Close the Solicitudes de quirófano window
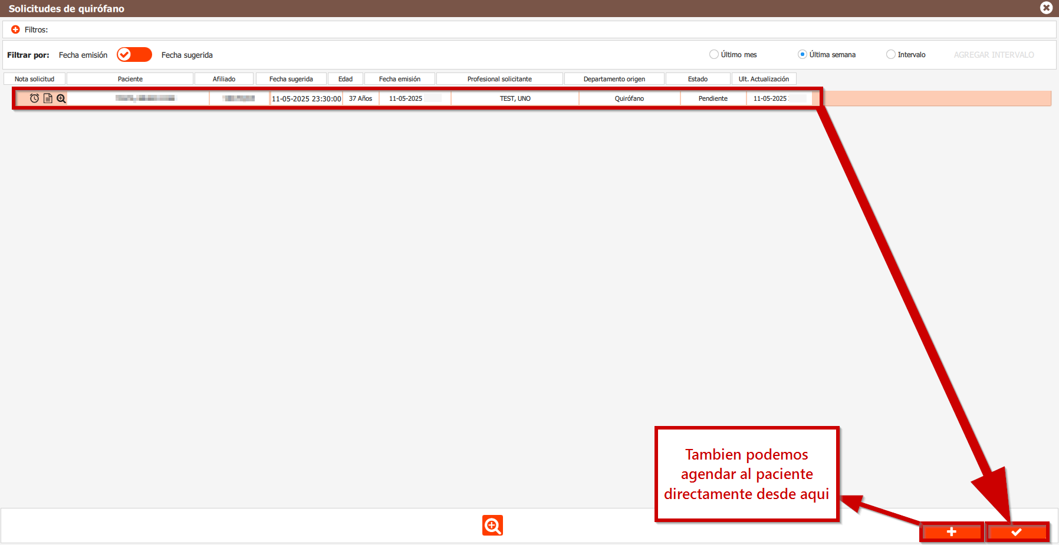Screen dimensions: 1059x545 pyautogui.click(x=1046, y=8)
